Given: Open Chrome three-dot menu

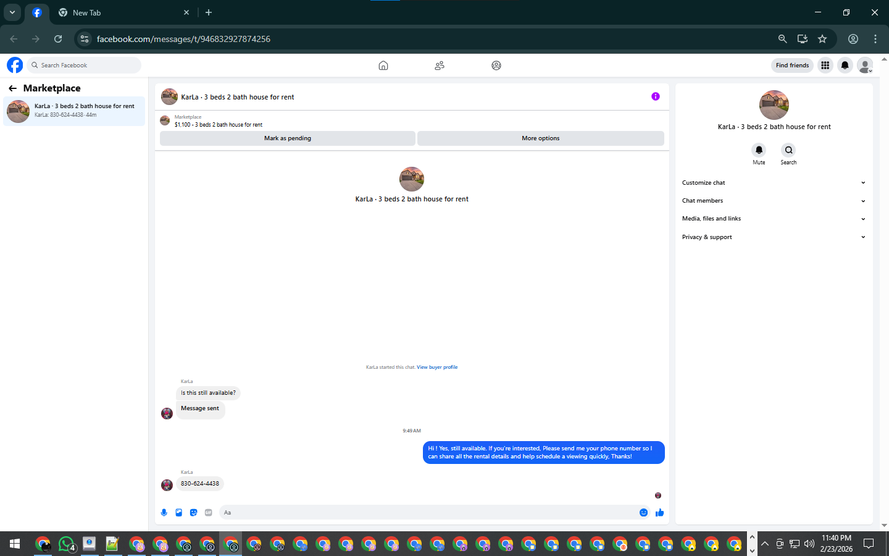Looking at the screenshot, I should 875,39.
